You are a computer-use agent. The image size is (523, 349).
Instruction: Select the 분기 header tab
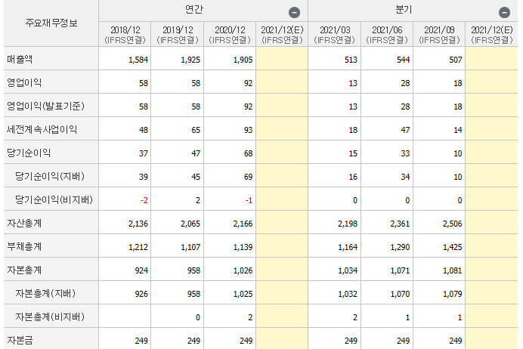(404, 9)
